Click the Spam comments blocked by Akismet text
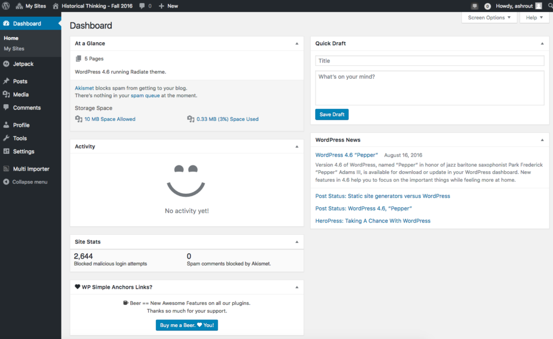The image size is (553, 339). pyautogui.click(x=229, y=263)
